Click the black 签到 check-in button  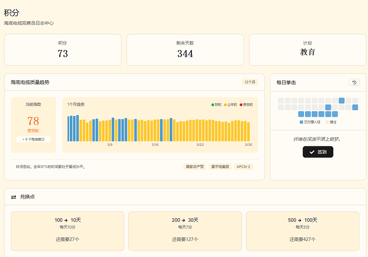(318, 152)
